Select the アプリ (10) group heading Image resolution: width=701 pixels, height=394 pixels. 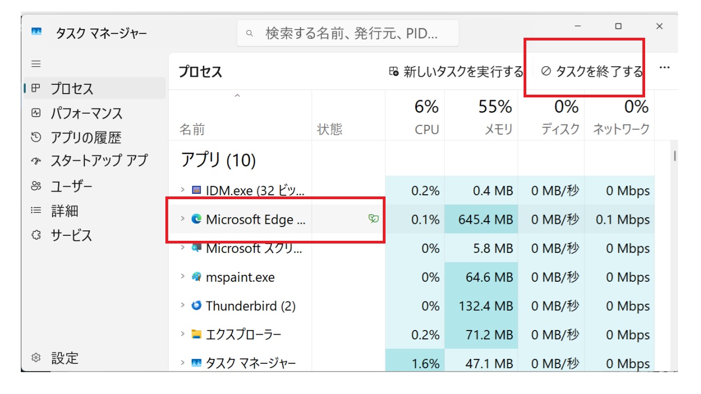point(219,160)
